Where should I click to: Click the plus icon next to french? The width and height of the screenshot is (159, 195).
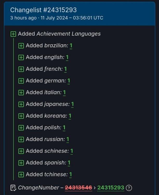click(21, 69)
